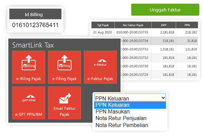Screen dimensions: 204x136
Task: Click the Id Billing number field
Action: 35,25
